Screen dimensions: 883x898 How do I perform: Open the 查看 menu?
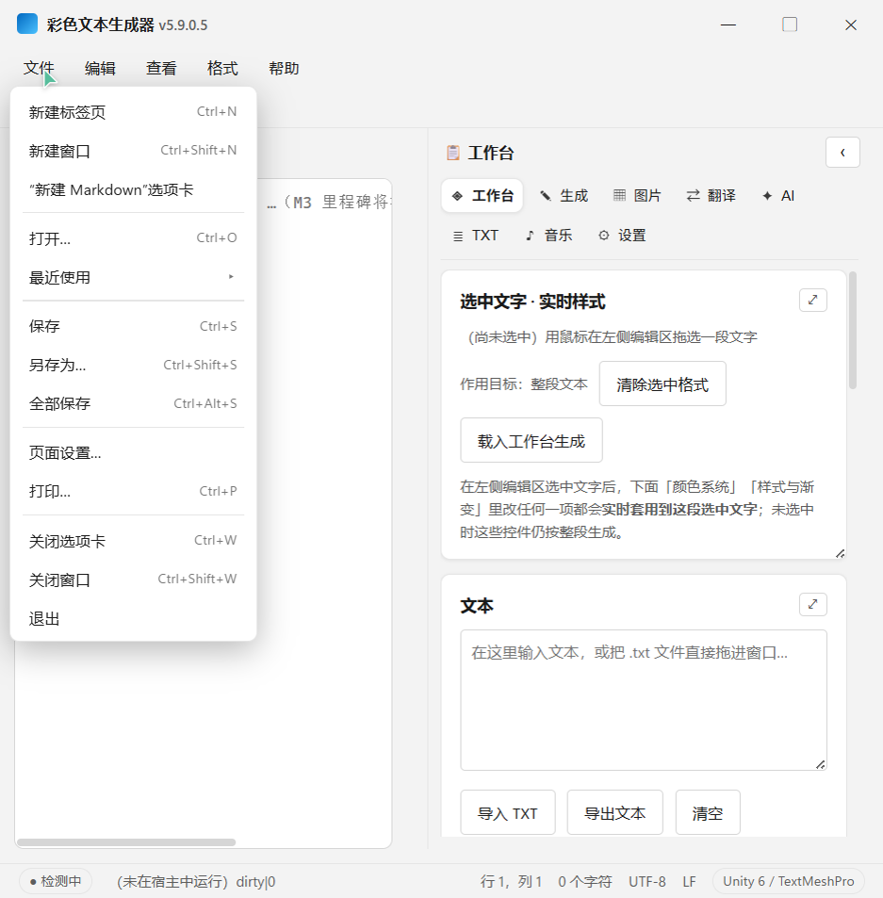pyautogui.click(x=161, y=68)
